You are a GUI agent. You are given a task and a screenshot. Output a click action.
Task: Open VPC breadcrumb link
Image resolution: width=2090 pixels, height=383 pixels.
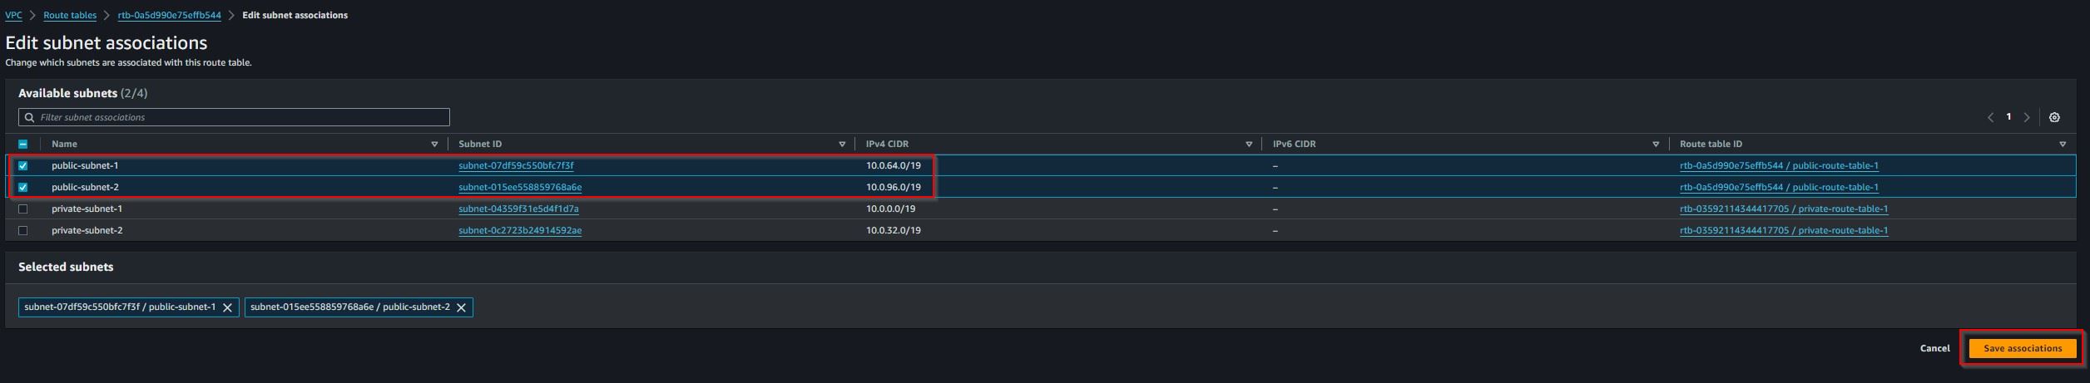click(x=13, y=15)
